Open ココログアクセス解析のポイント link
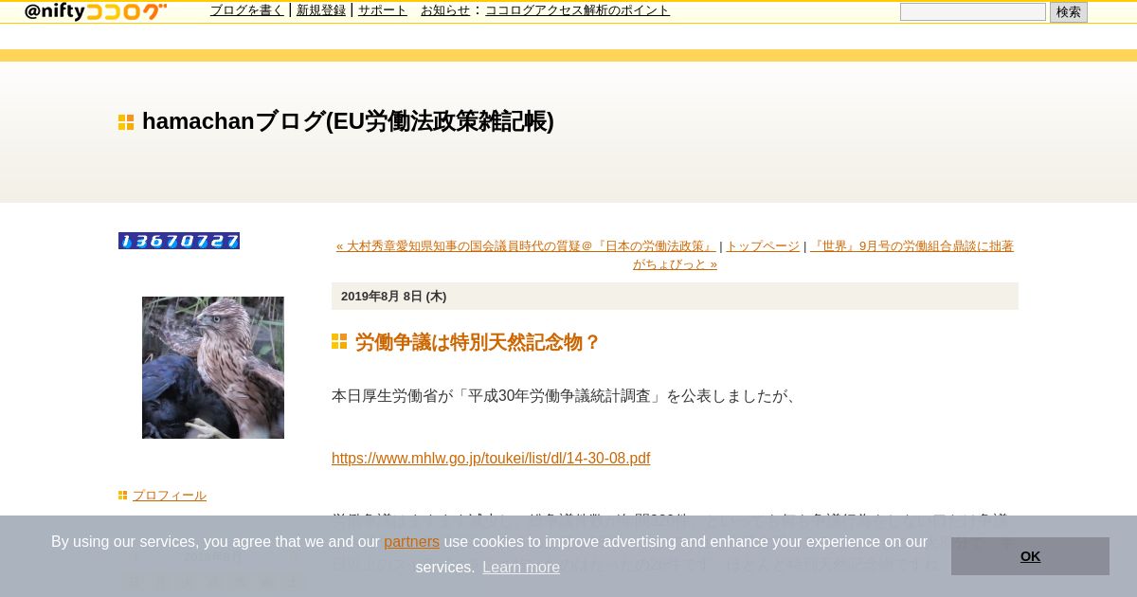This screenshot has width=1137, height=597. [577, 10]
